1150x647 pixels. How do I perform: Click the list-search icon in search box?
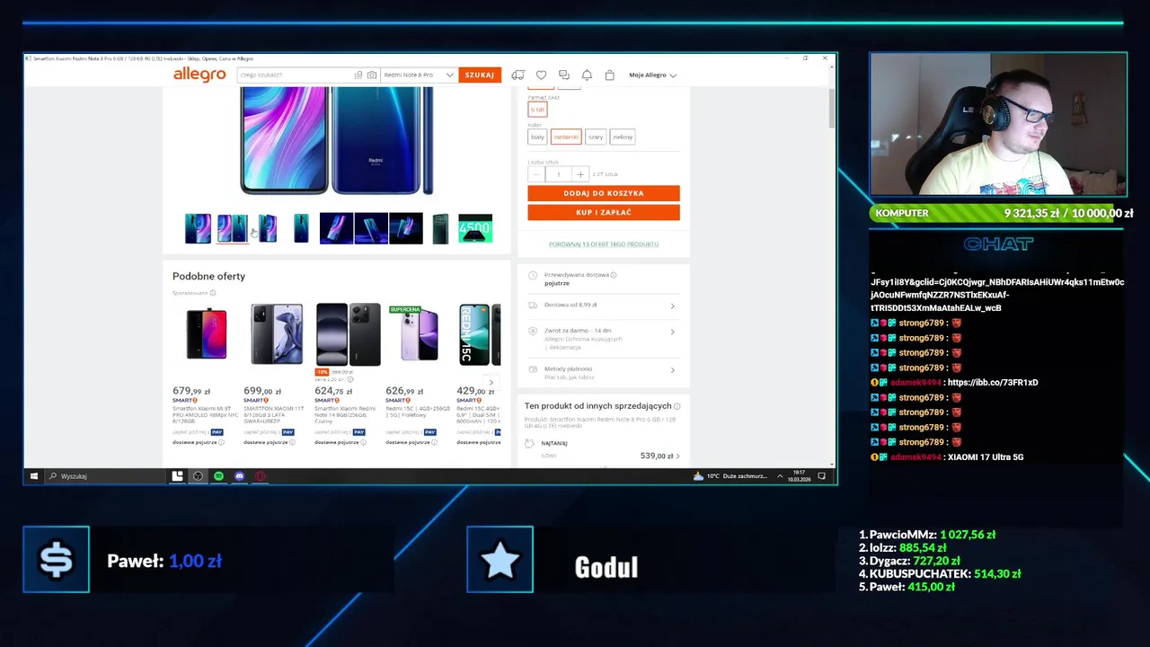coord(358,75)
